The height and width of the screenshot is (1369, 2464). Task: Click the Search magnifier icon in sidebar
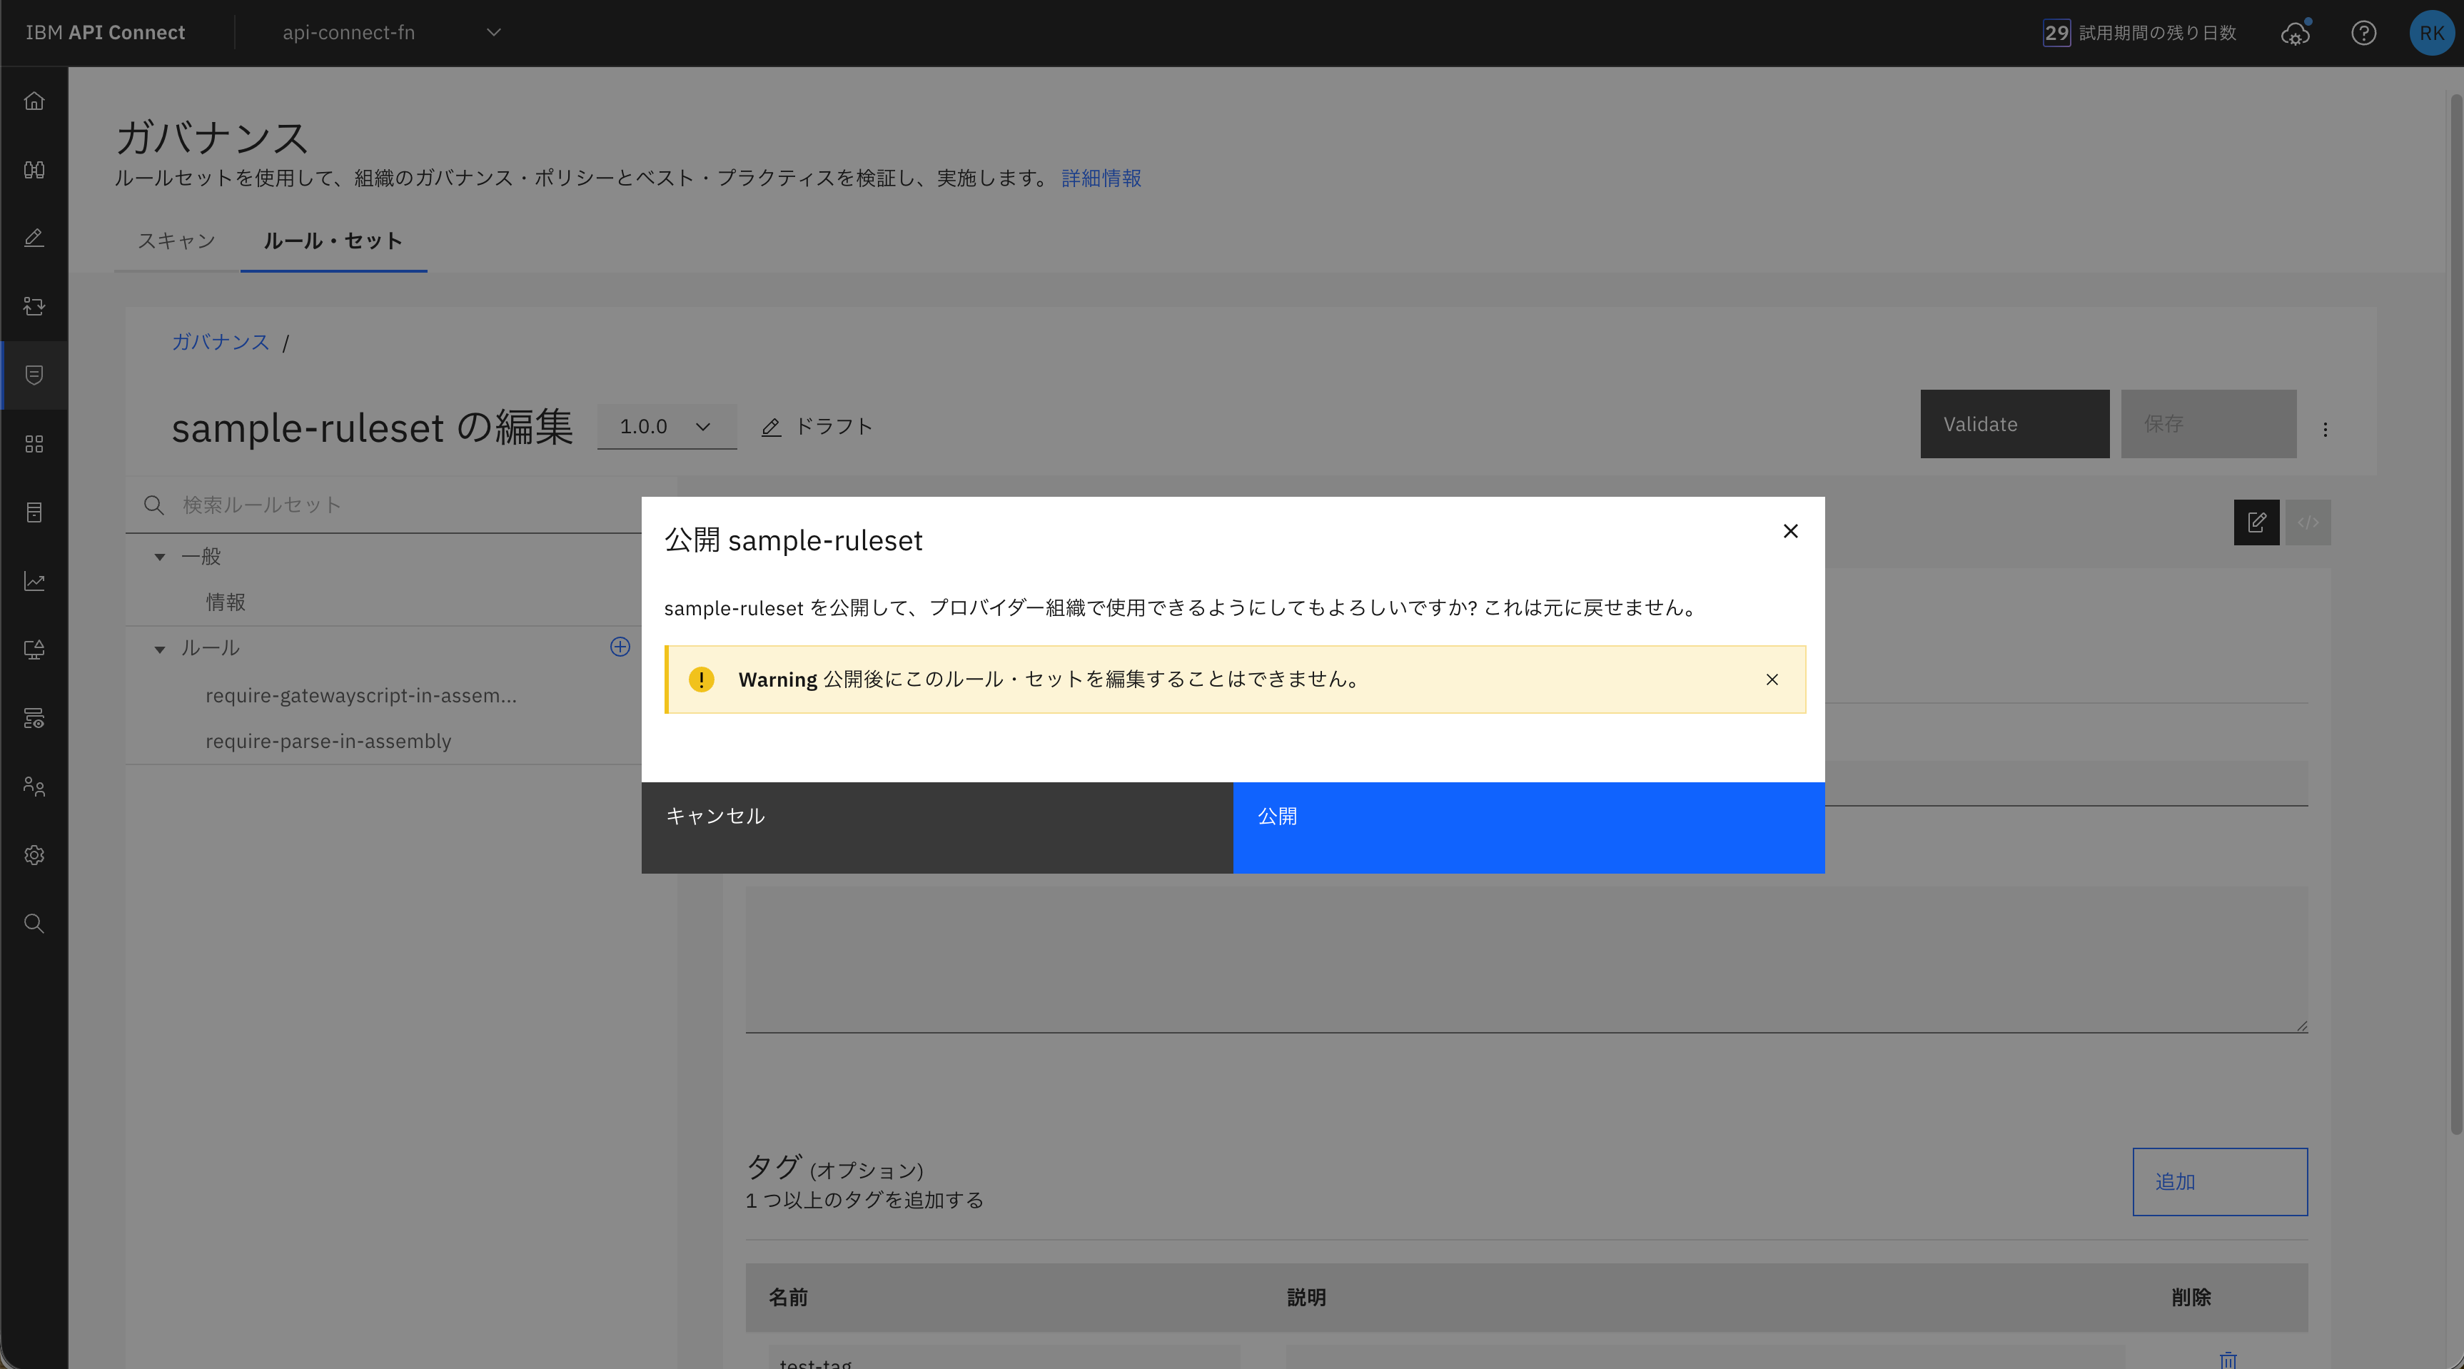[34, 923]
